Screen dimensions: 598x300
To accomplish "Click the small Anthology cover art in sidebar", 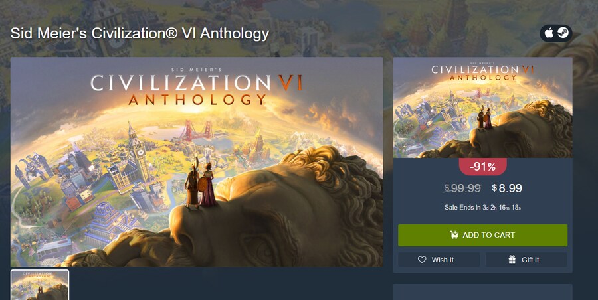I will (x=482, y=108).
